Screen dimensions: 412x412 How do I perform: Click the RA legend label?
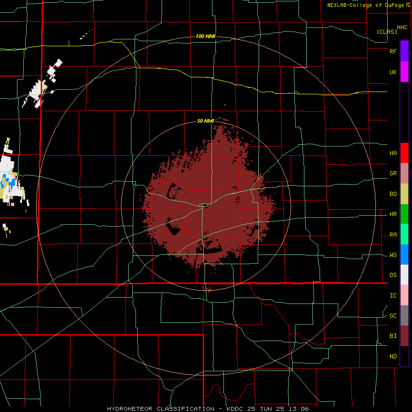[393, 234]
